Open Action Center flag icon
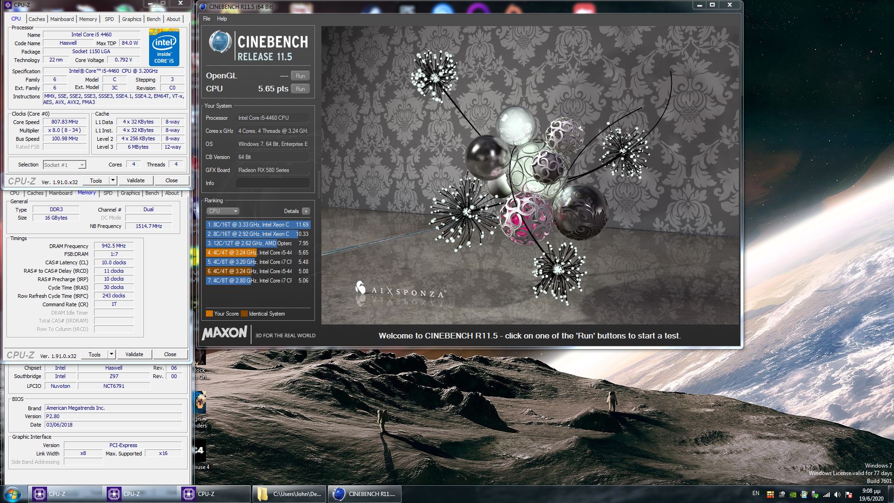894x503 pixels. pos(849,495)
